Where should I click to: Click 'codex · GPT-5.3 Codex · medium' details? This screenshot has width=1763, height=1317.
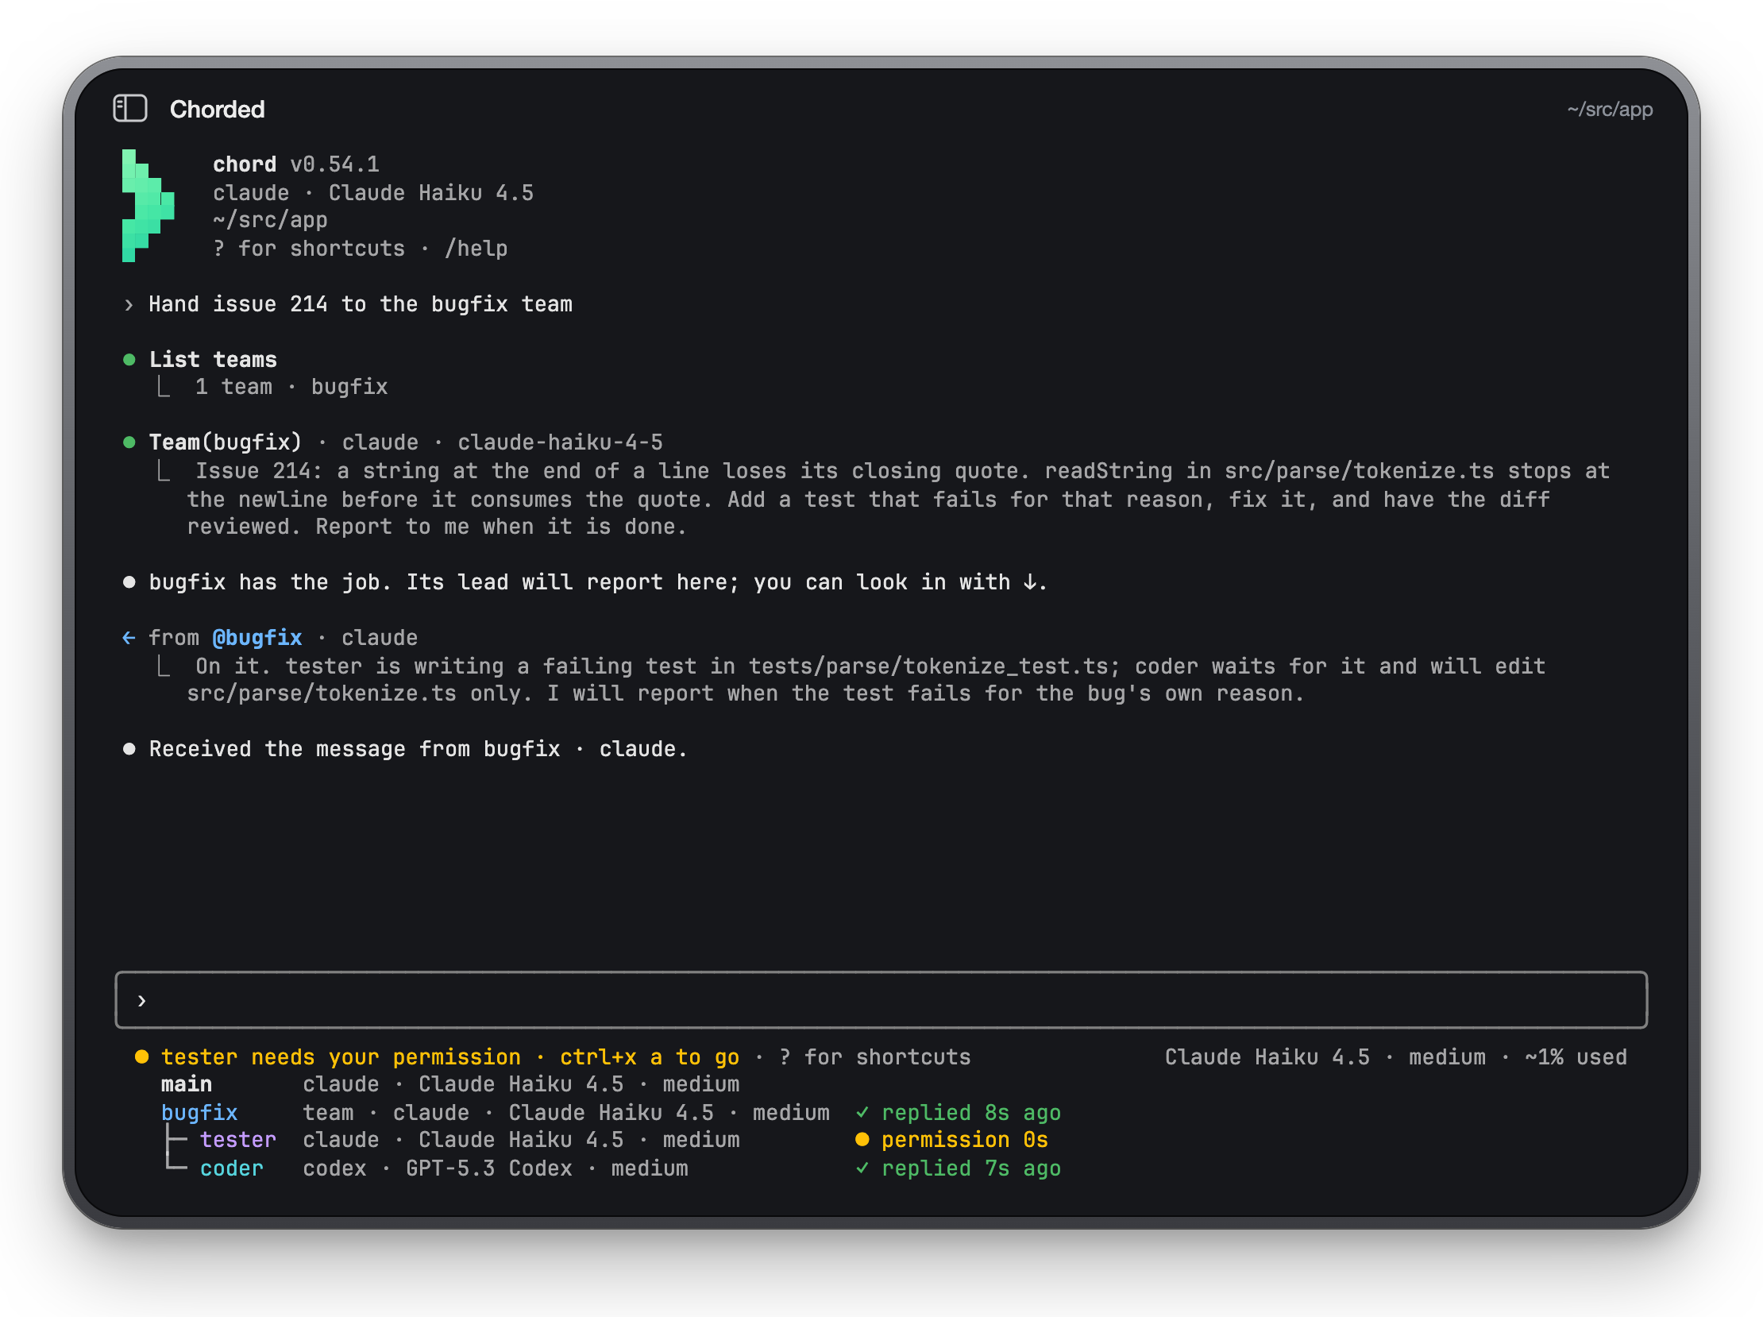click(496, 1168)
